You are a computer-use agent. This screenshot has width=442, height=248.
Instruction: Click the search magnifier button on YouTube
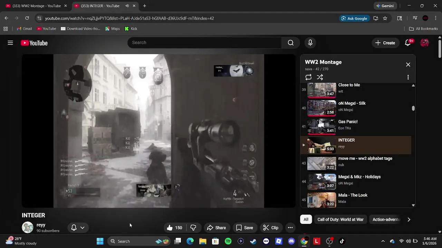click(291, 43)
